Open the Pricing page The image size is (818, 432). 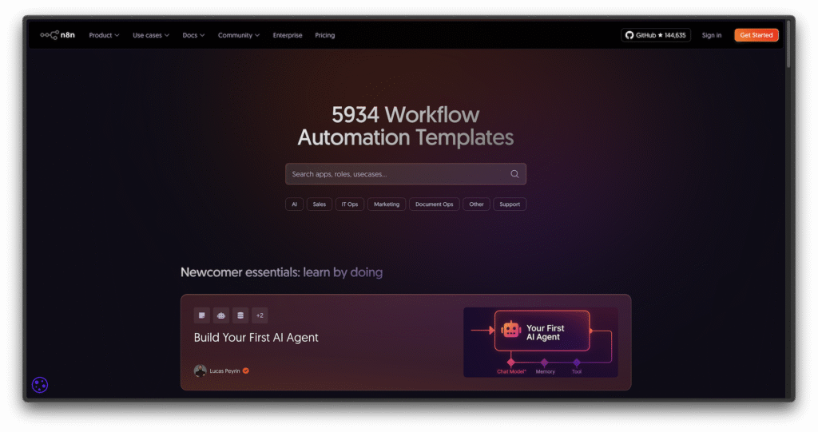point(325,35)
